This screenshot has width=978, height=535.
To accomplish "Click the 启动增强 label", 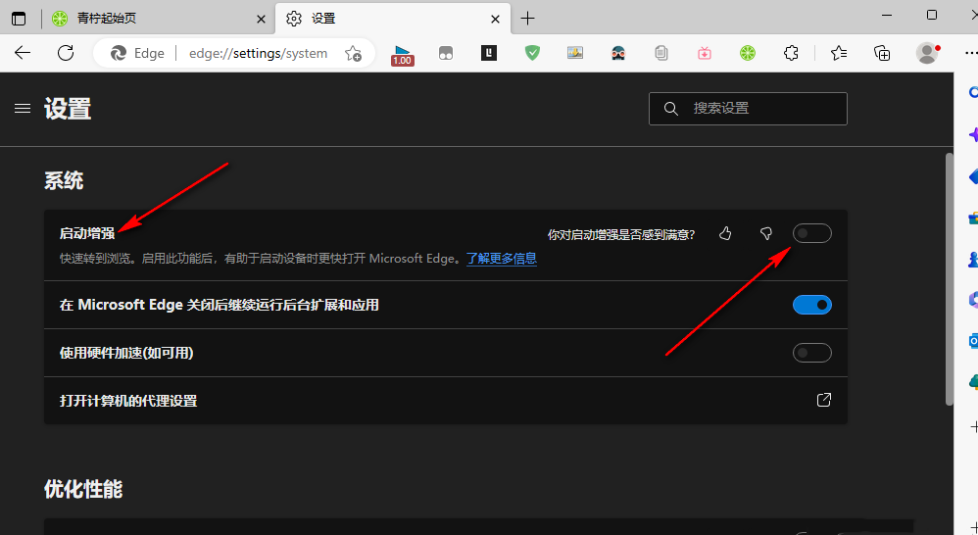I will click(x=86, y=233).
